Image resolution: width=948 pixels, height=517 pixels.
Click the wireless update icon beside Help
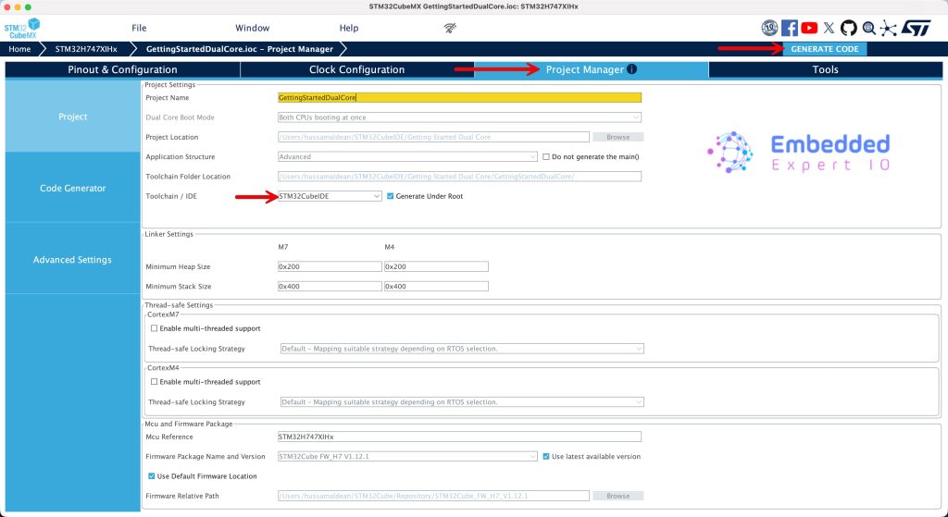[x=450, y=29]
